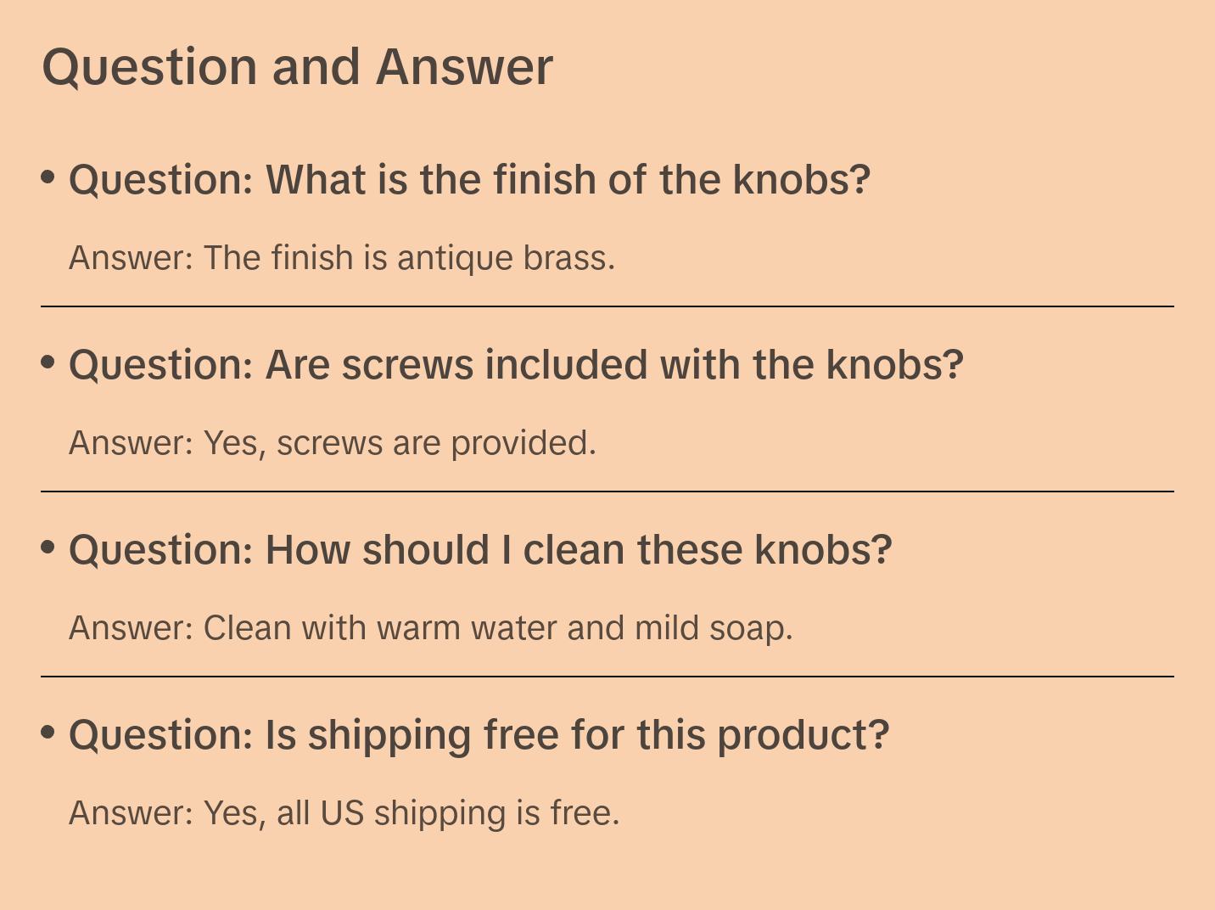Screen dimensions: 1215x910
Task: Click the bullet before the shipping question
Action: coord(48,733)
